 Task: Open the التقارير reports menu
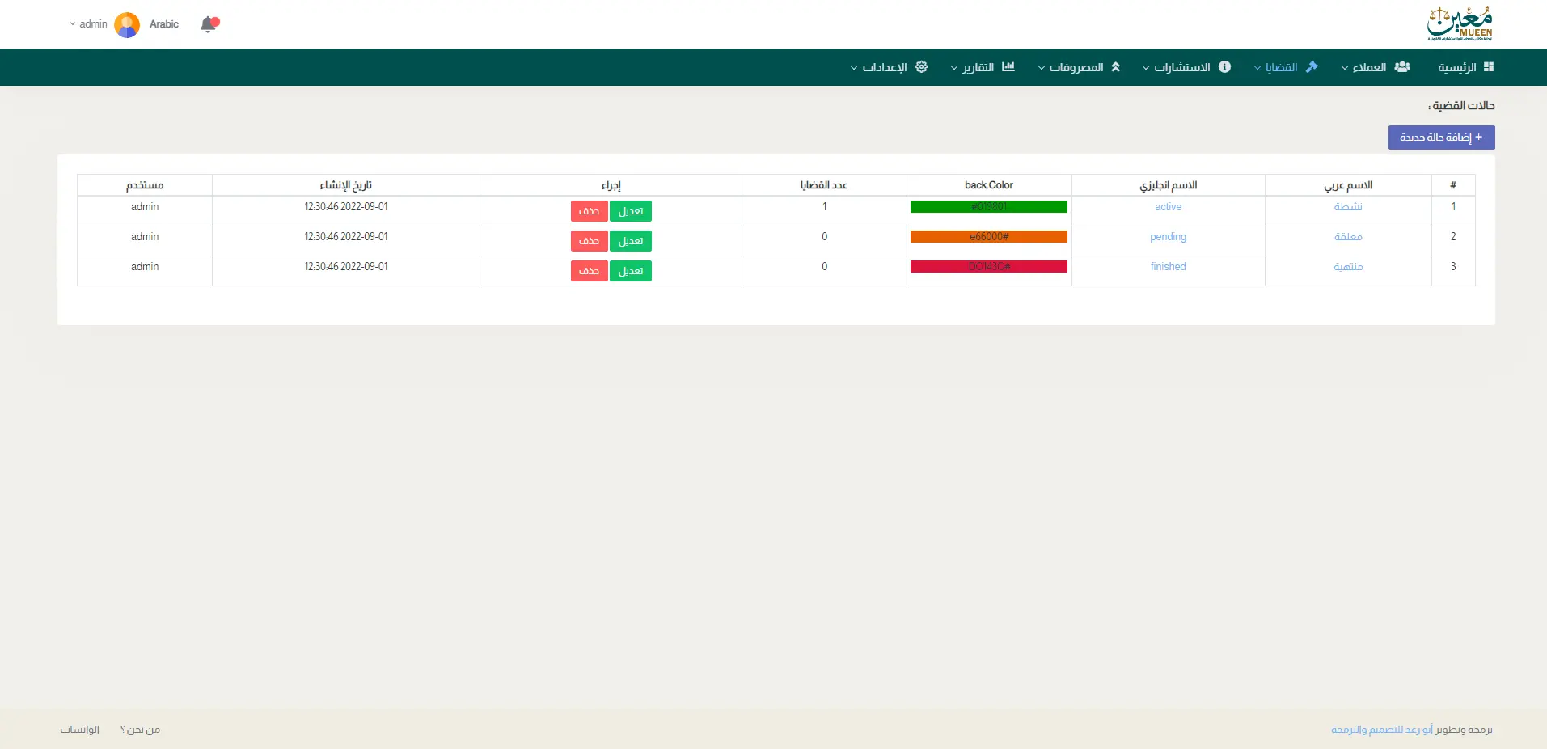tap(978, 67)
